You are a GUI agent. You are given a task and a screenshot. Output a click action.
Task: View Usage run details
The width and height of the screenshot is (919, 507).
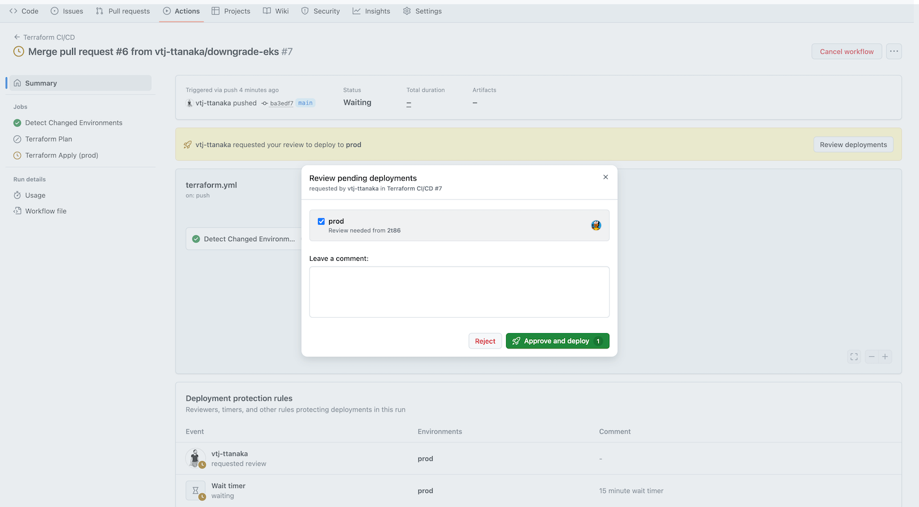[35, 195]
